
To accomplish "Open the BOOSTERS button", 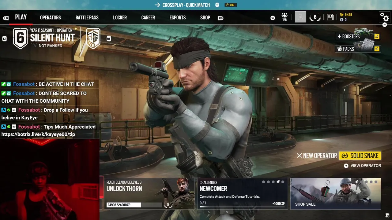I will tap(358, 36).
